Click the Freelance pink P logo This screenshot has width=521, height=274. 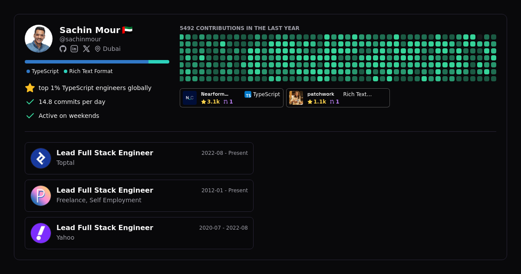click(41, 196)
